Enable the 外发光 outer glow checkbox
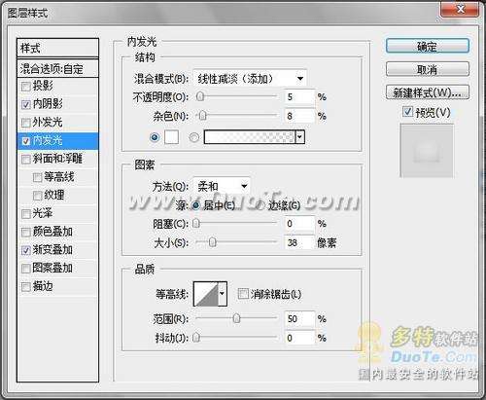This screenshot has width=486, height=400. (x=25, y=123)
